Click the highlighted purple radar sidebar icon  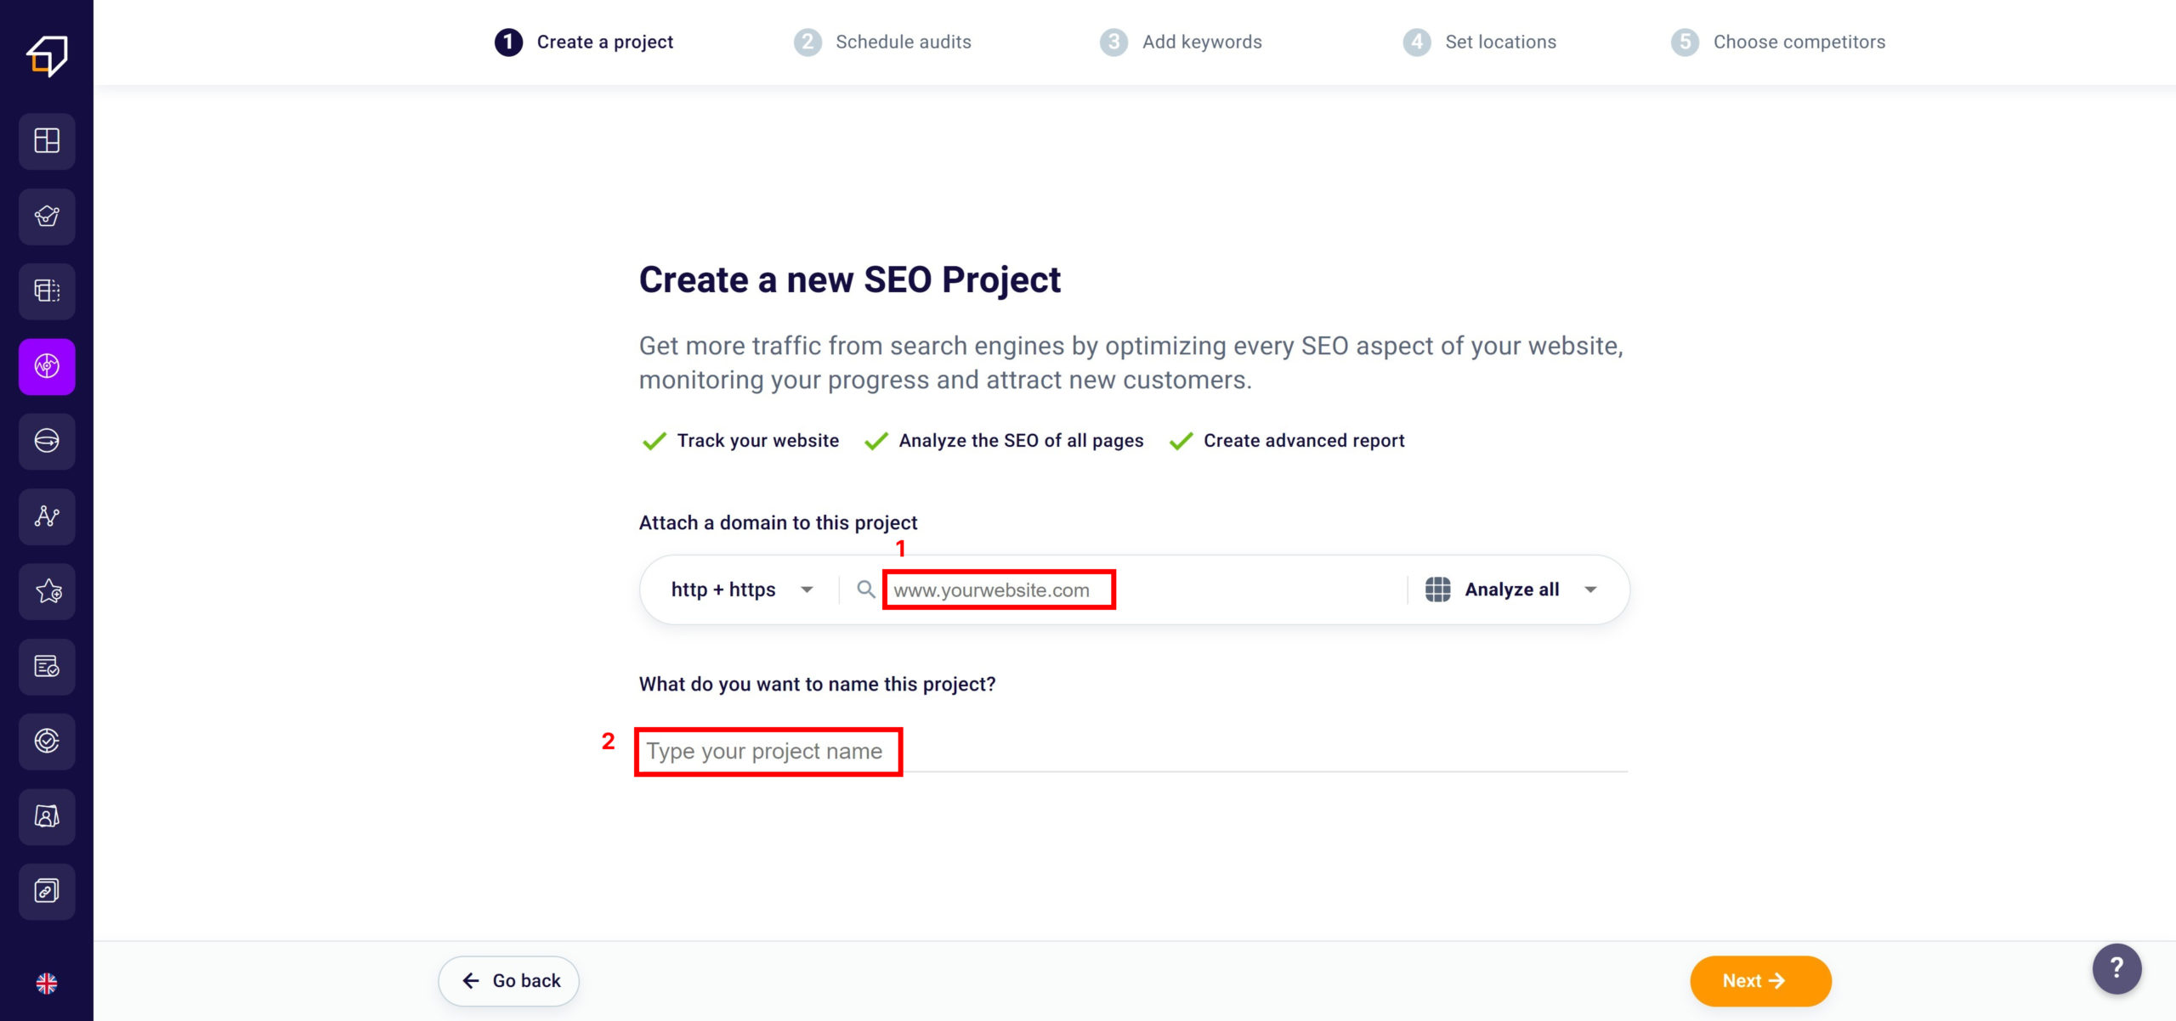(47, 367)
